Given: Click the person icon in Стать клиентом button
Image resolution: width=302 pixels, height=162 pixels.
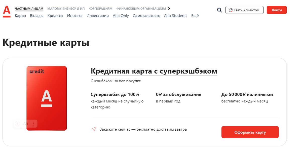Looking at the screenshot, I should click(231, 10).
